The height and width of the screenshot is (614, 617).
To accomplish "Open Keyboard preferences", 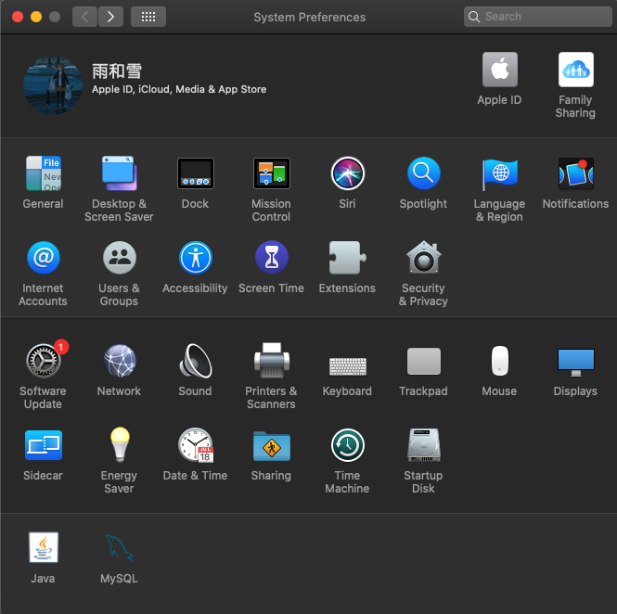I will coord(347,366).
